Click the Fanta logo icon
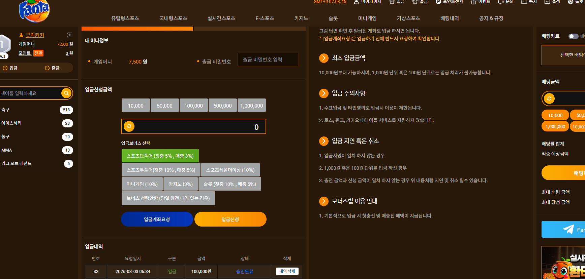The height and width of the screenshot is (279, 585). 34,11
